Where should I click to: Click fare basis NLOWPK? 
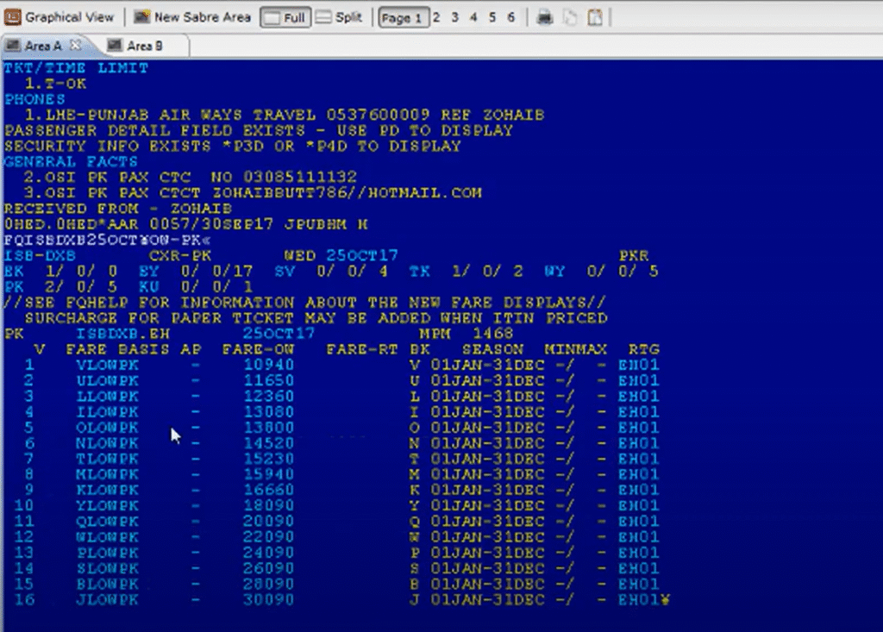pos(107,444)
